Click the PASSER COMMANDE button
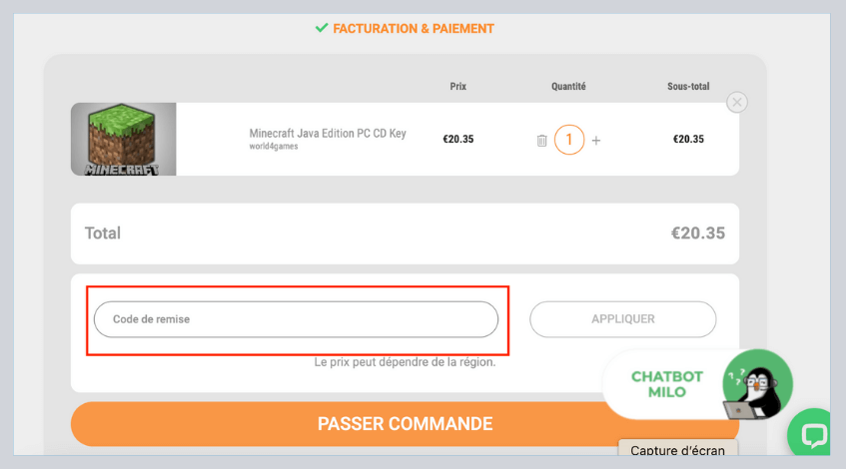The image size is (846, 469). [405, 424]
